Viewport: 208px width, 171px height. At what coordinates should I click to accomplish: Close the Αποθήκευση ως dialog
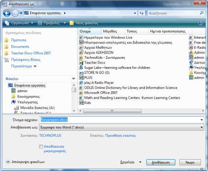[200, 3]
